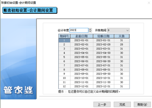Select the 期间号 column header
The image size is (152, 108).
(x=64, y=36)
